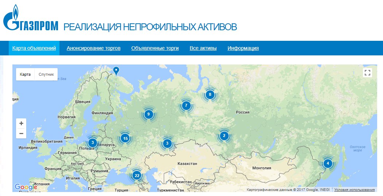Viewport: 383px width, 196px height.
Task: Open the cluster marker with 9
Action: tap(148, 114)
